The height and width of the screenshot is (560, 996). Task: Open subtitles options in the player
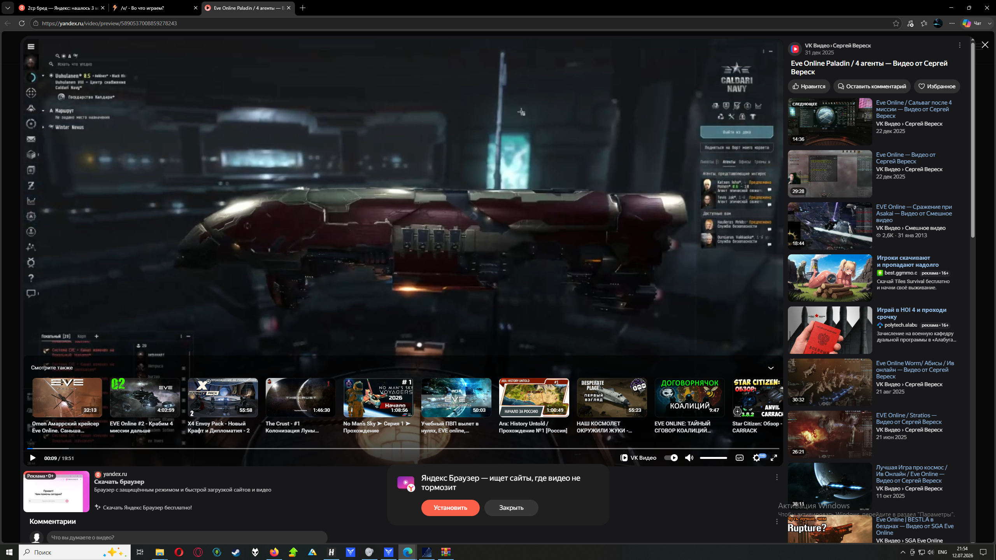click(739, 458)
